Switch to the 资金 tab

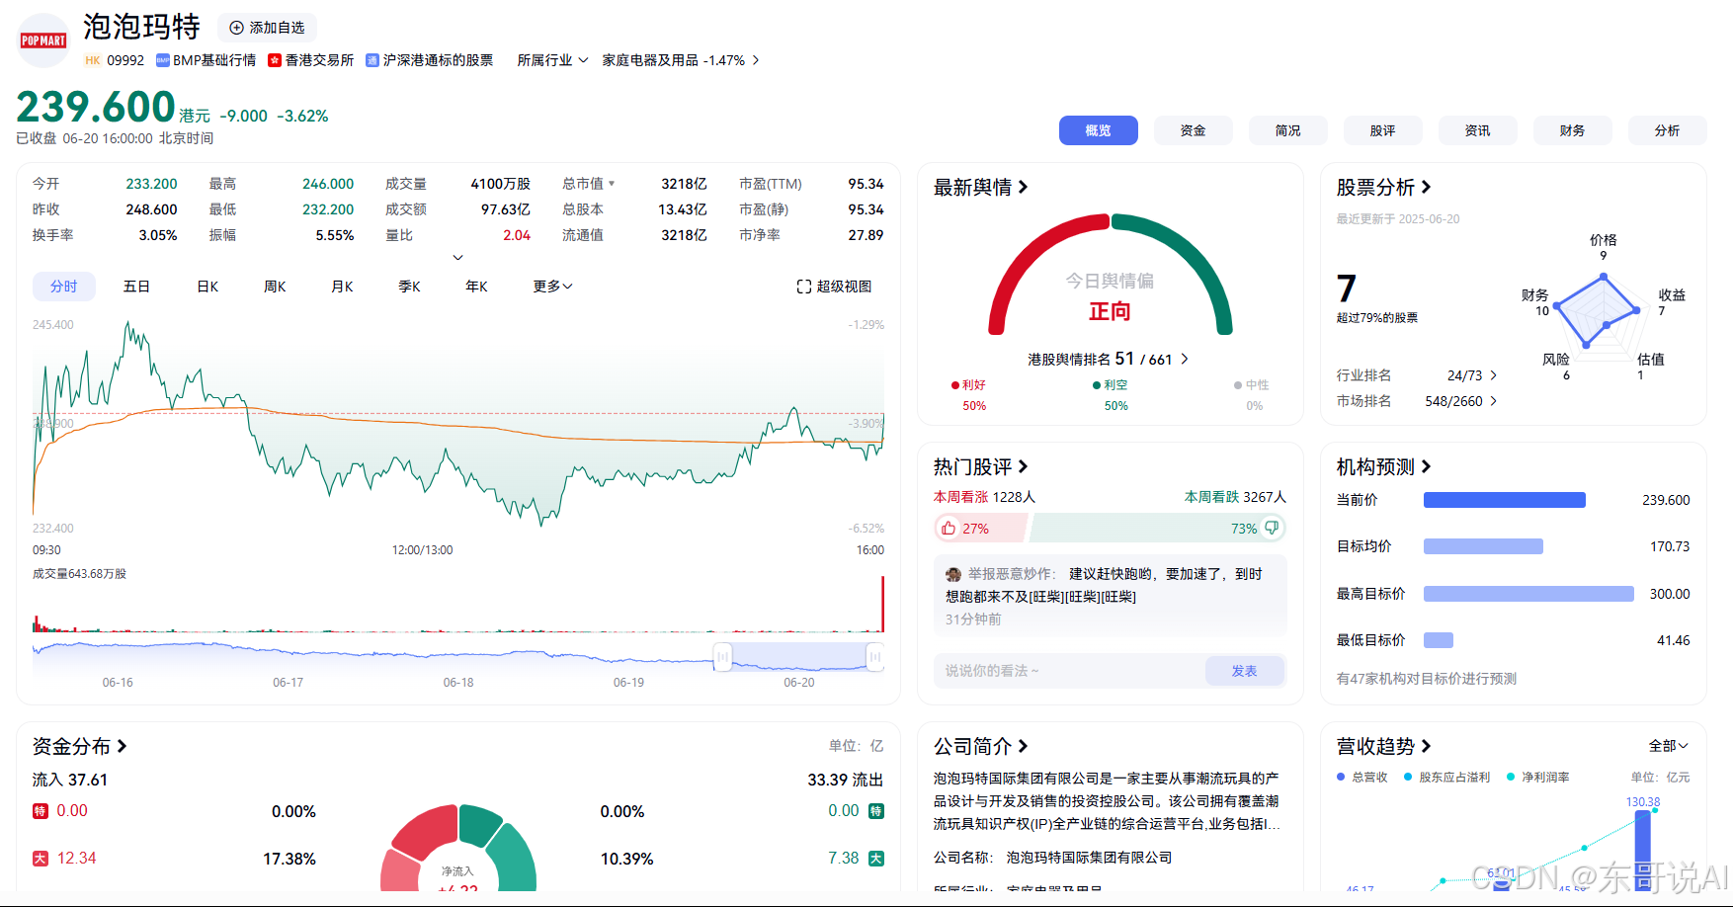point(1193,130)
